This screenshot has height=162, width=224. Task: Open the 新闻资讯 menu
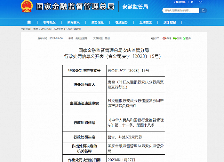pyautogui.click(x=73, y=22)
